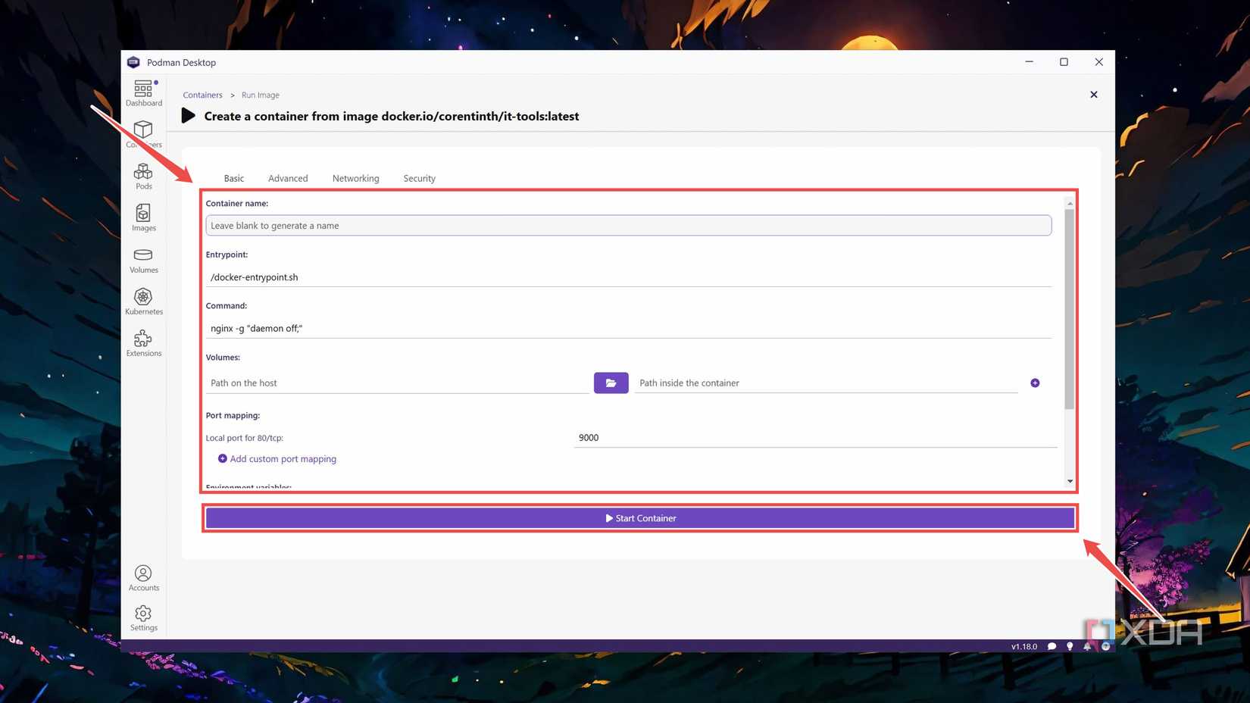
Task: Open the Volumes section
Action: pos(143,260)
